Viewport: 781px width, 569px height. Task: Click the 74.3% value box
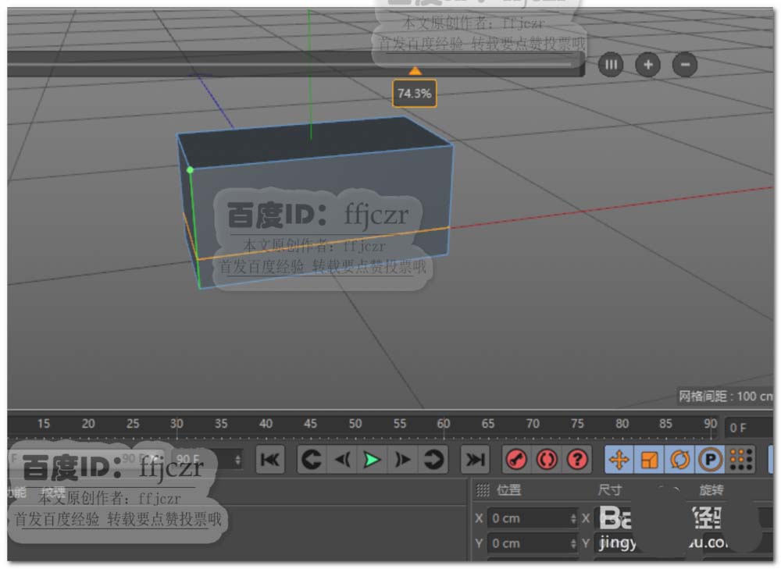pyautogui.click(x=415, y=94)
